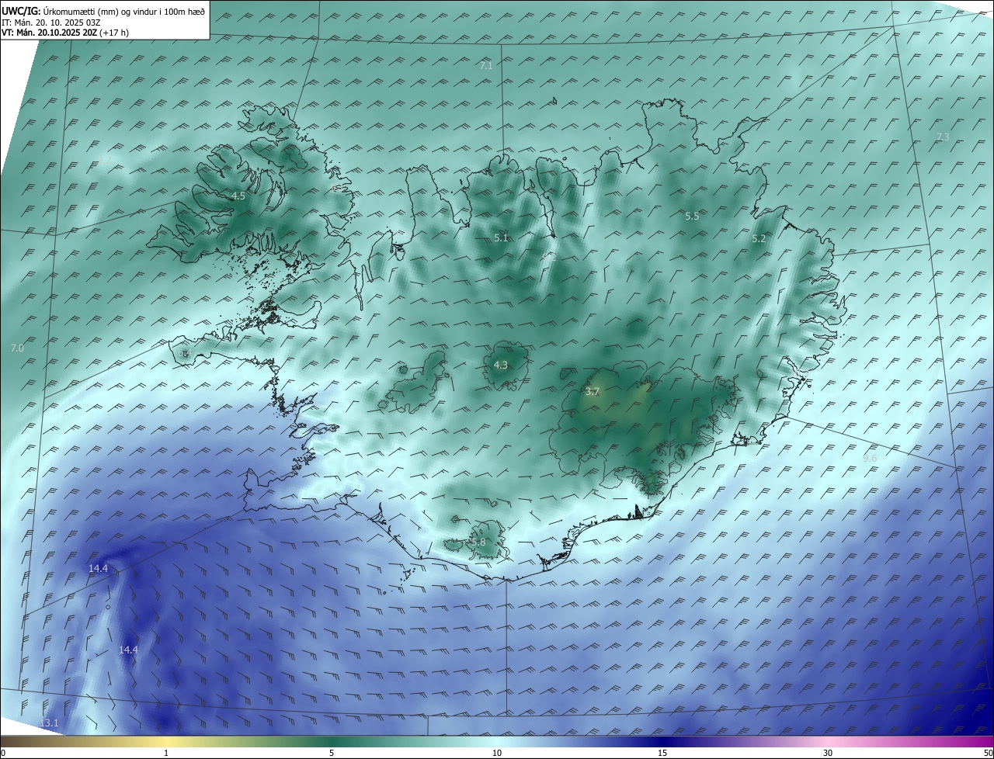Click the 7.3 precipitation value label
The width and height of the screenshot is (994, 759).
coord(942,137)
